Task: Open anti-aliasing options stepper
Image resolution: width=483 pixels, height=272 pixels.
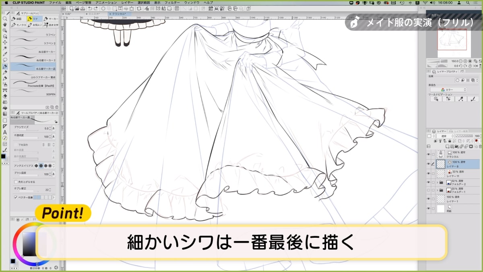Action: (x=54, y=166)
